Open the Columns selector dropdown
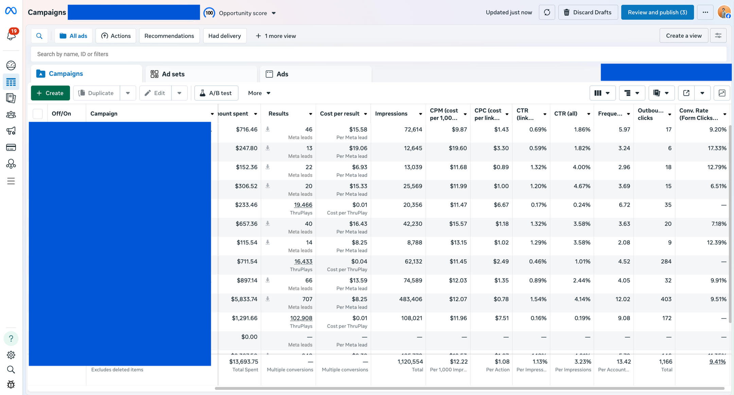The height and width of the screenshot is (395, 734). coord(602,93)
